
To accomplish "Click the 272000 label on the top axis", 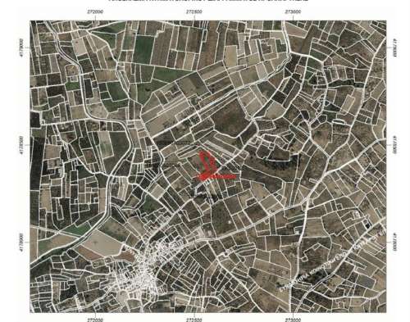I will point(95,12).
